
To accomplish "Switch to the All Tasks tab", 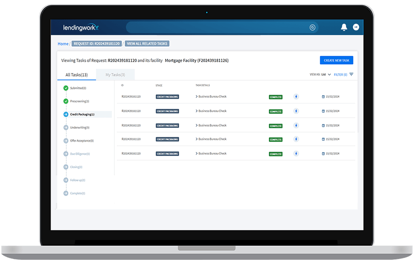I will click(x=76, y=75).
